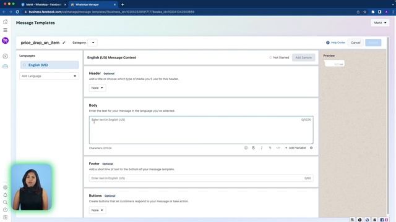The width and height of the screenshot is (396, 222).
Task: Click the preview message bubble
Action: point(334,64)
